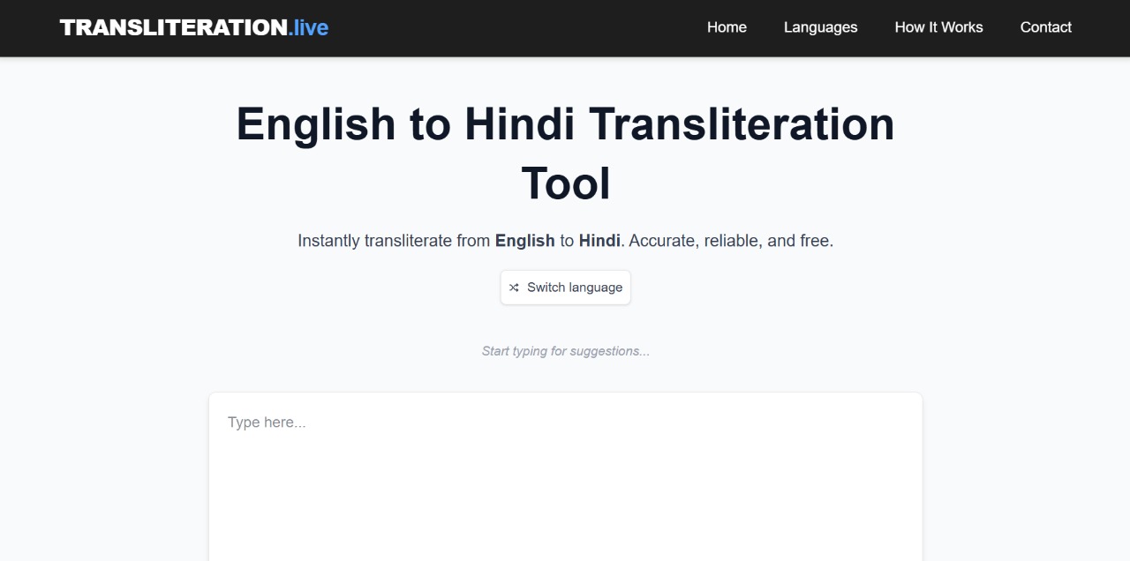
Task: Click the word "English" in main heading
Action: [x=315, y=123]
